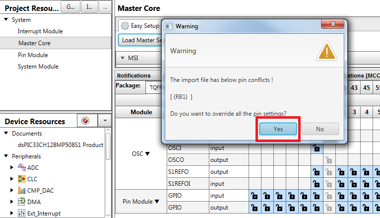Click the Easy Setup gear icon
This screenshot has width=380, height=218.
(125, 26)
